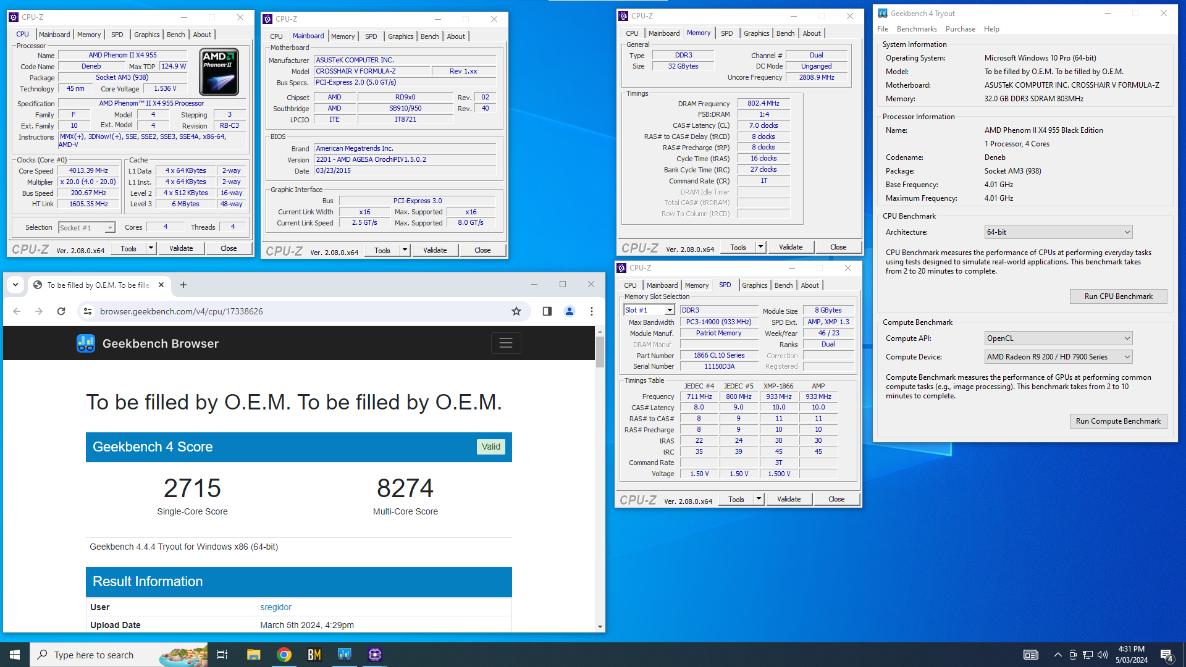
Task: Open Windows Start menu
Action: 15,655
